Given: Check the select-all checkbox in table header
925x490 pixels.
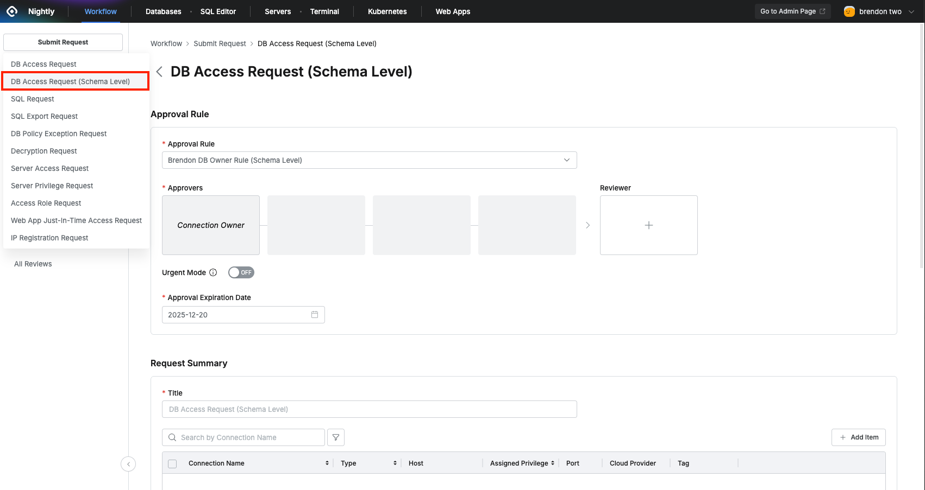Looking at the screenshot, I should click(172, 463).
